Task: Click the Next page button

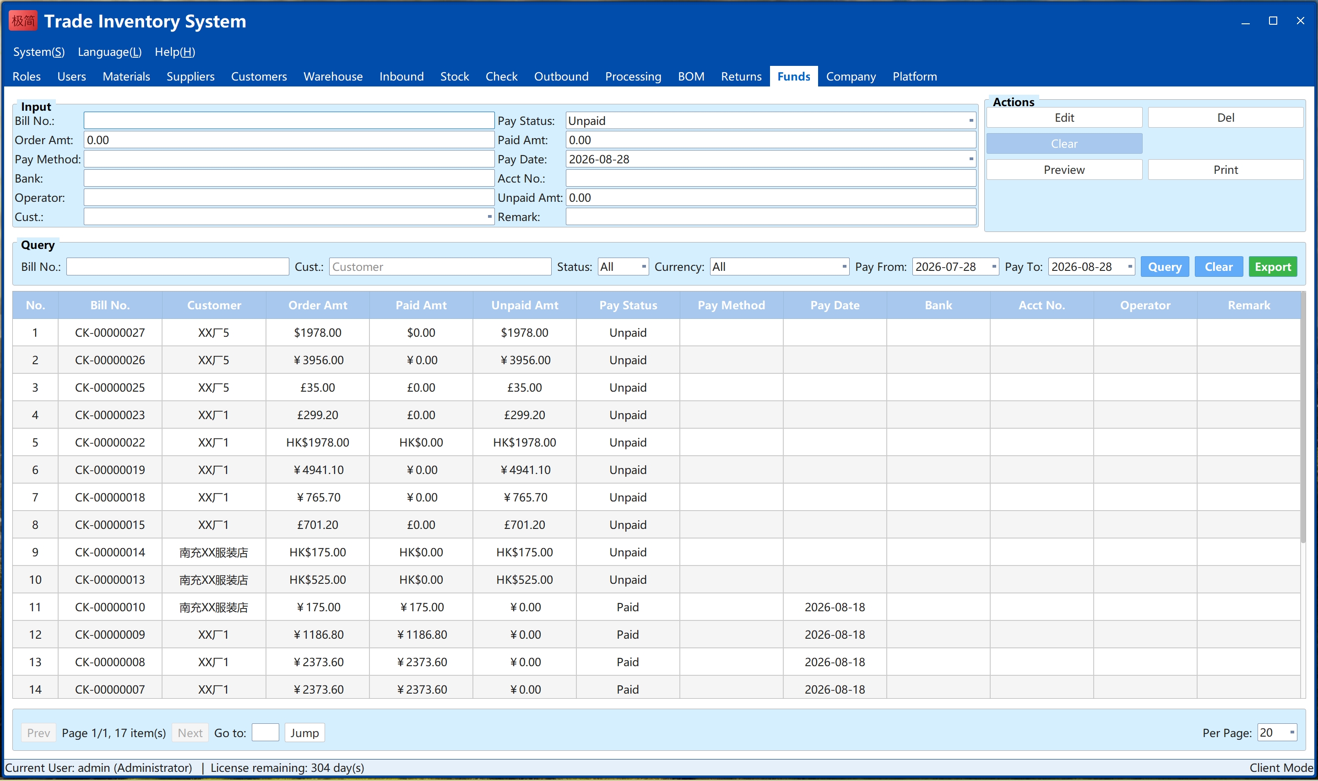Action: [x=190, y=733]
